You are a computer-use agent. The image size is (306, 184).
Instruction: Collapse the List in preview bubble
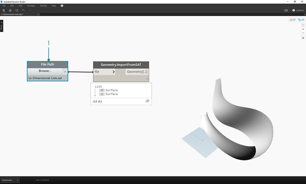click(x=98, y=87)
